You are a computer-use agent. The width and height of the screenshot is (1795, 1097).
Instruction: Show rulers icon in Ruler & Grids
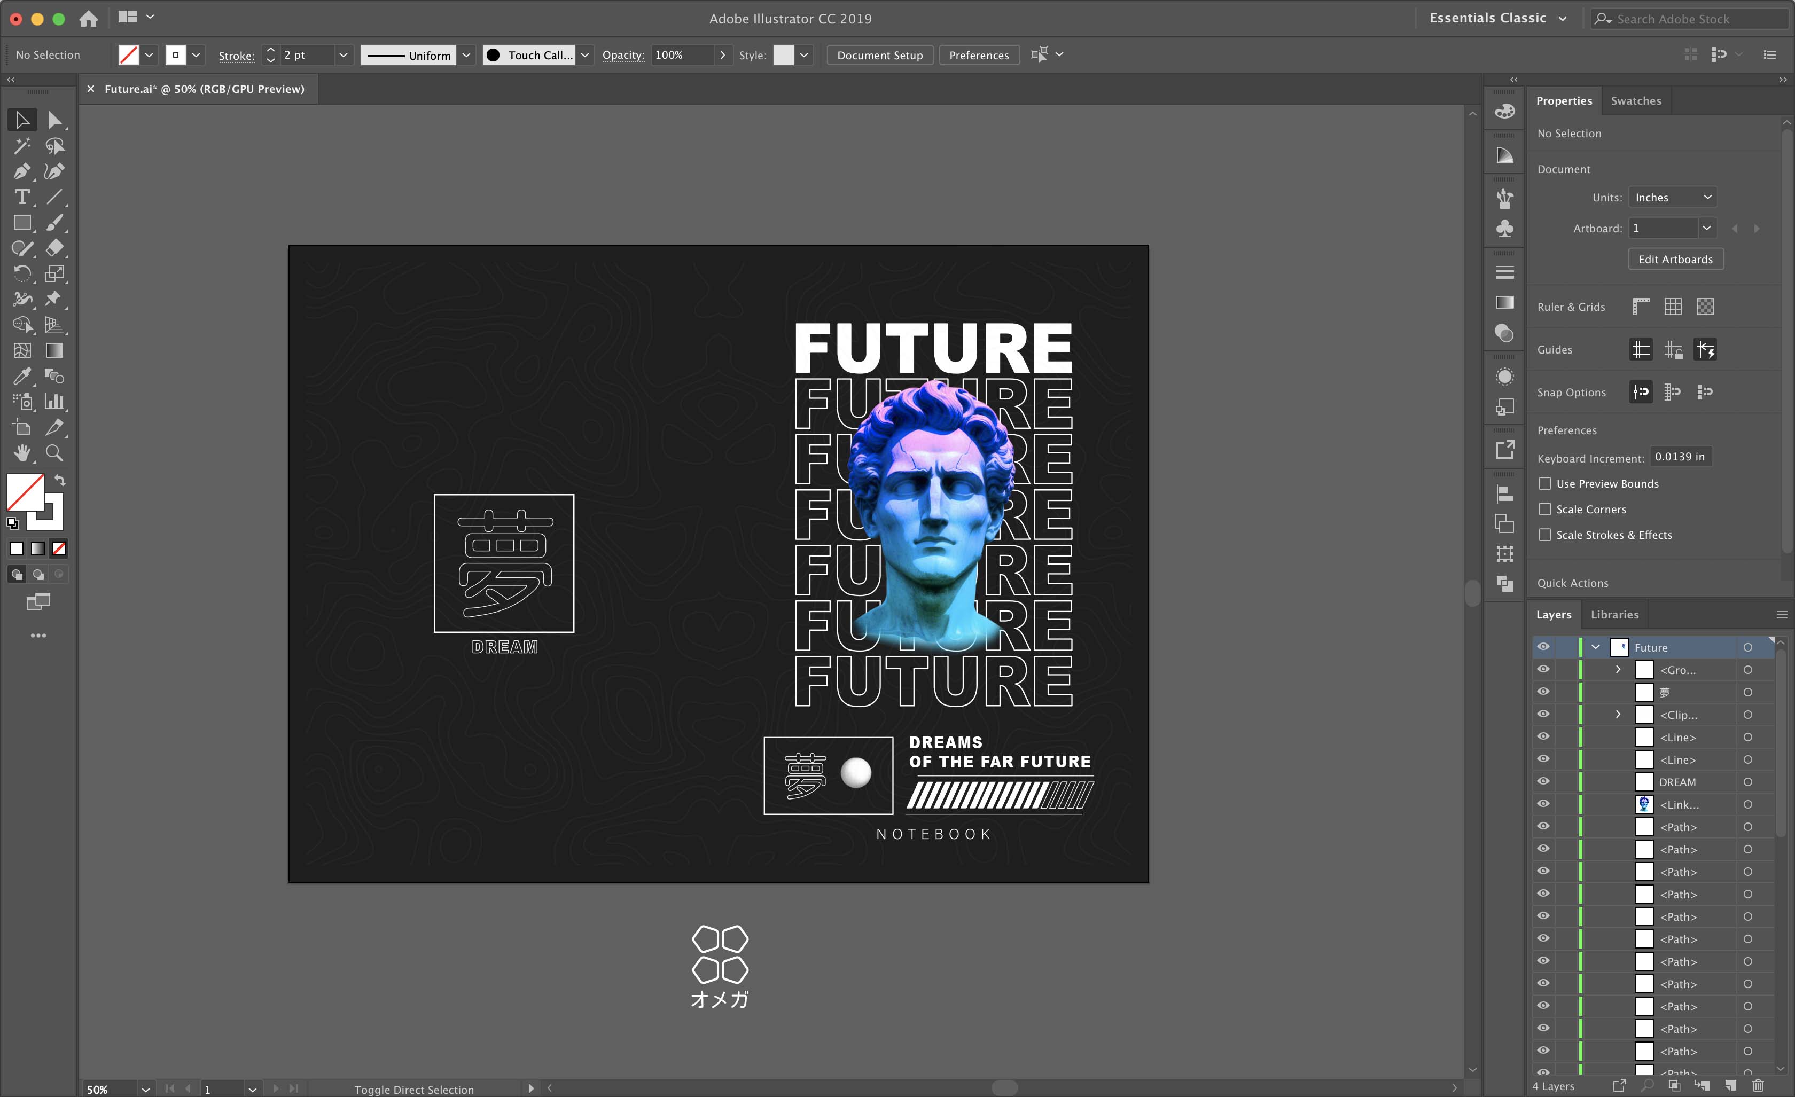point(1641,307)
